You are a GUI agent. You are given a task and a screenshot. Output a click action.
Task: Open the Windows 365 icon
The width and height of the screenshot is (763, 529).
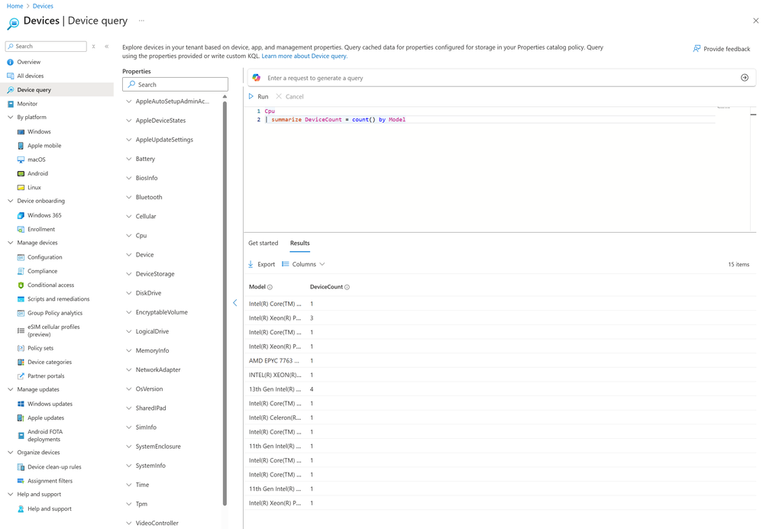pyautogui.click(x=21, y=215)
